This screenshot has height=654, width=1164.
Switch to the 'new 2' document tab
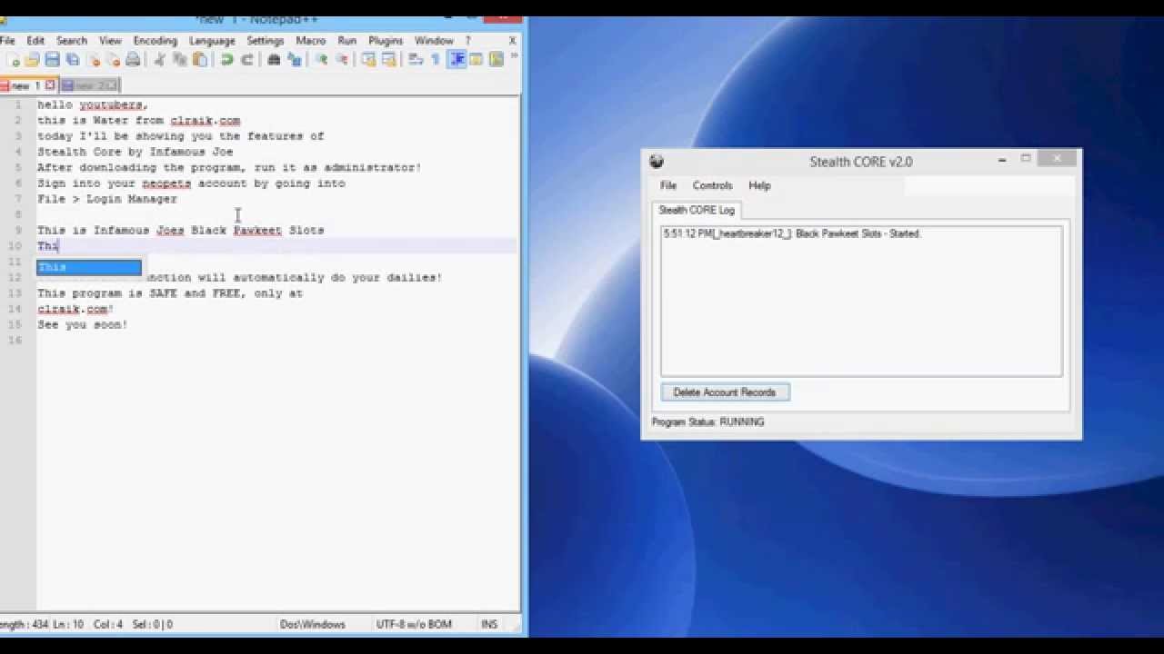[88, 85]
